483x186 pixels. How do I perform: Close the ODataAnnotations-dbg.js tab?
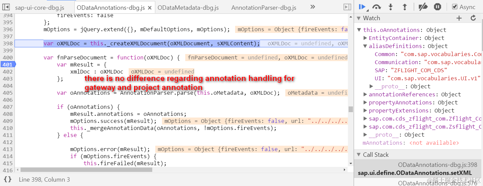point(150,7)
